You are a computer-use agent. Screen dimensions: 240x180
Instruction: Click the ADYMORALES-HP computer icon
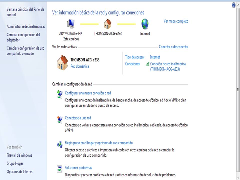(71, 24)
